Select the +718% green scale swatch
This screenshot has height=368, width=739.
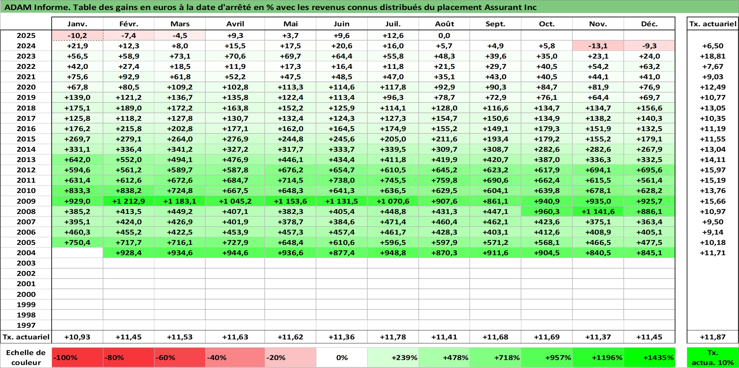coord(495,357)
